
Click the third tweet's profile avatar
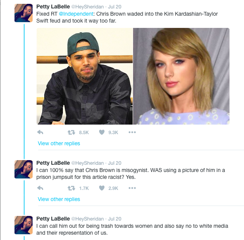pyautogui.click(x=24, y=225)
